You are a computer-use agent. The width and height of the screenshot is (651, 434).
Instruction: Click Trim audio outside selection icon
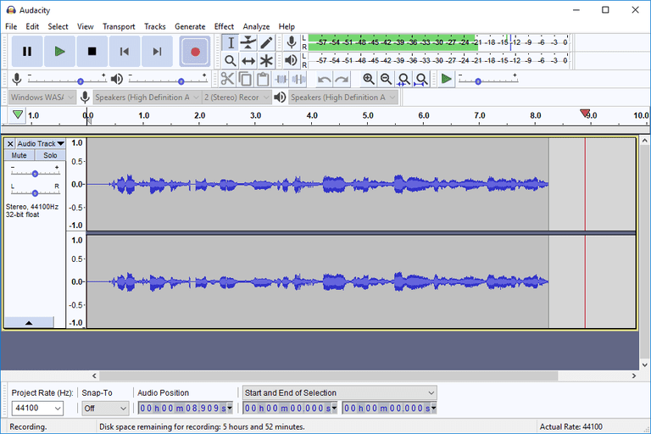coord(281,79)
